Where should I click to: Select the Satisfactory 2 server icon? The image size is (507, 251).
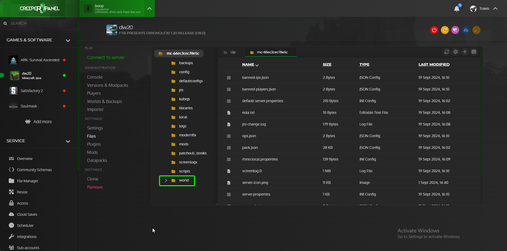pos(13,91)
